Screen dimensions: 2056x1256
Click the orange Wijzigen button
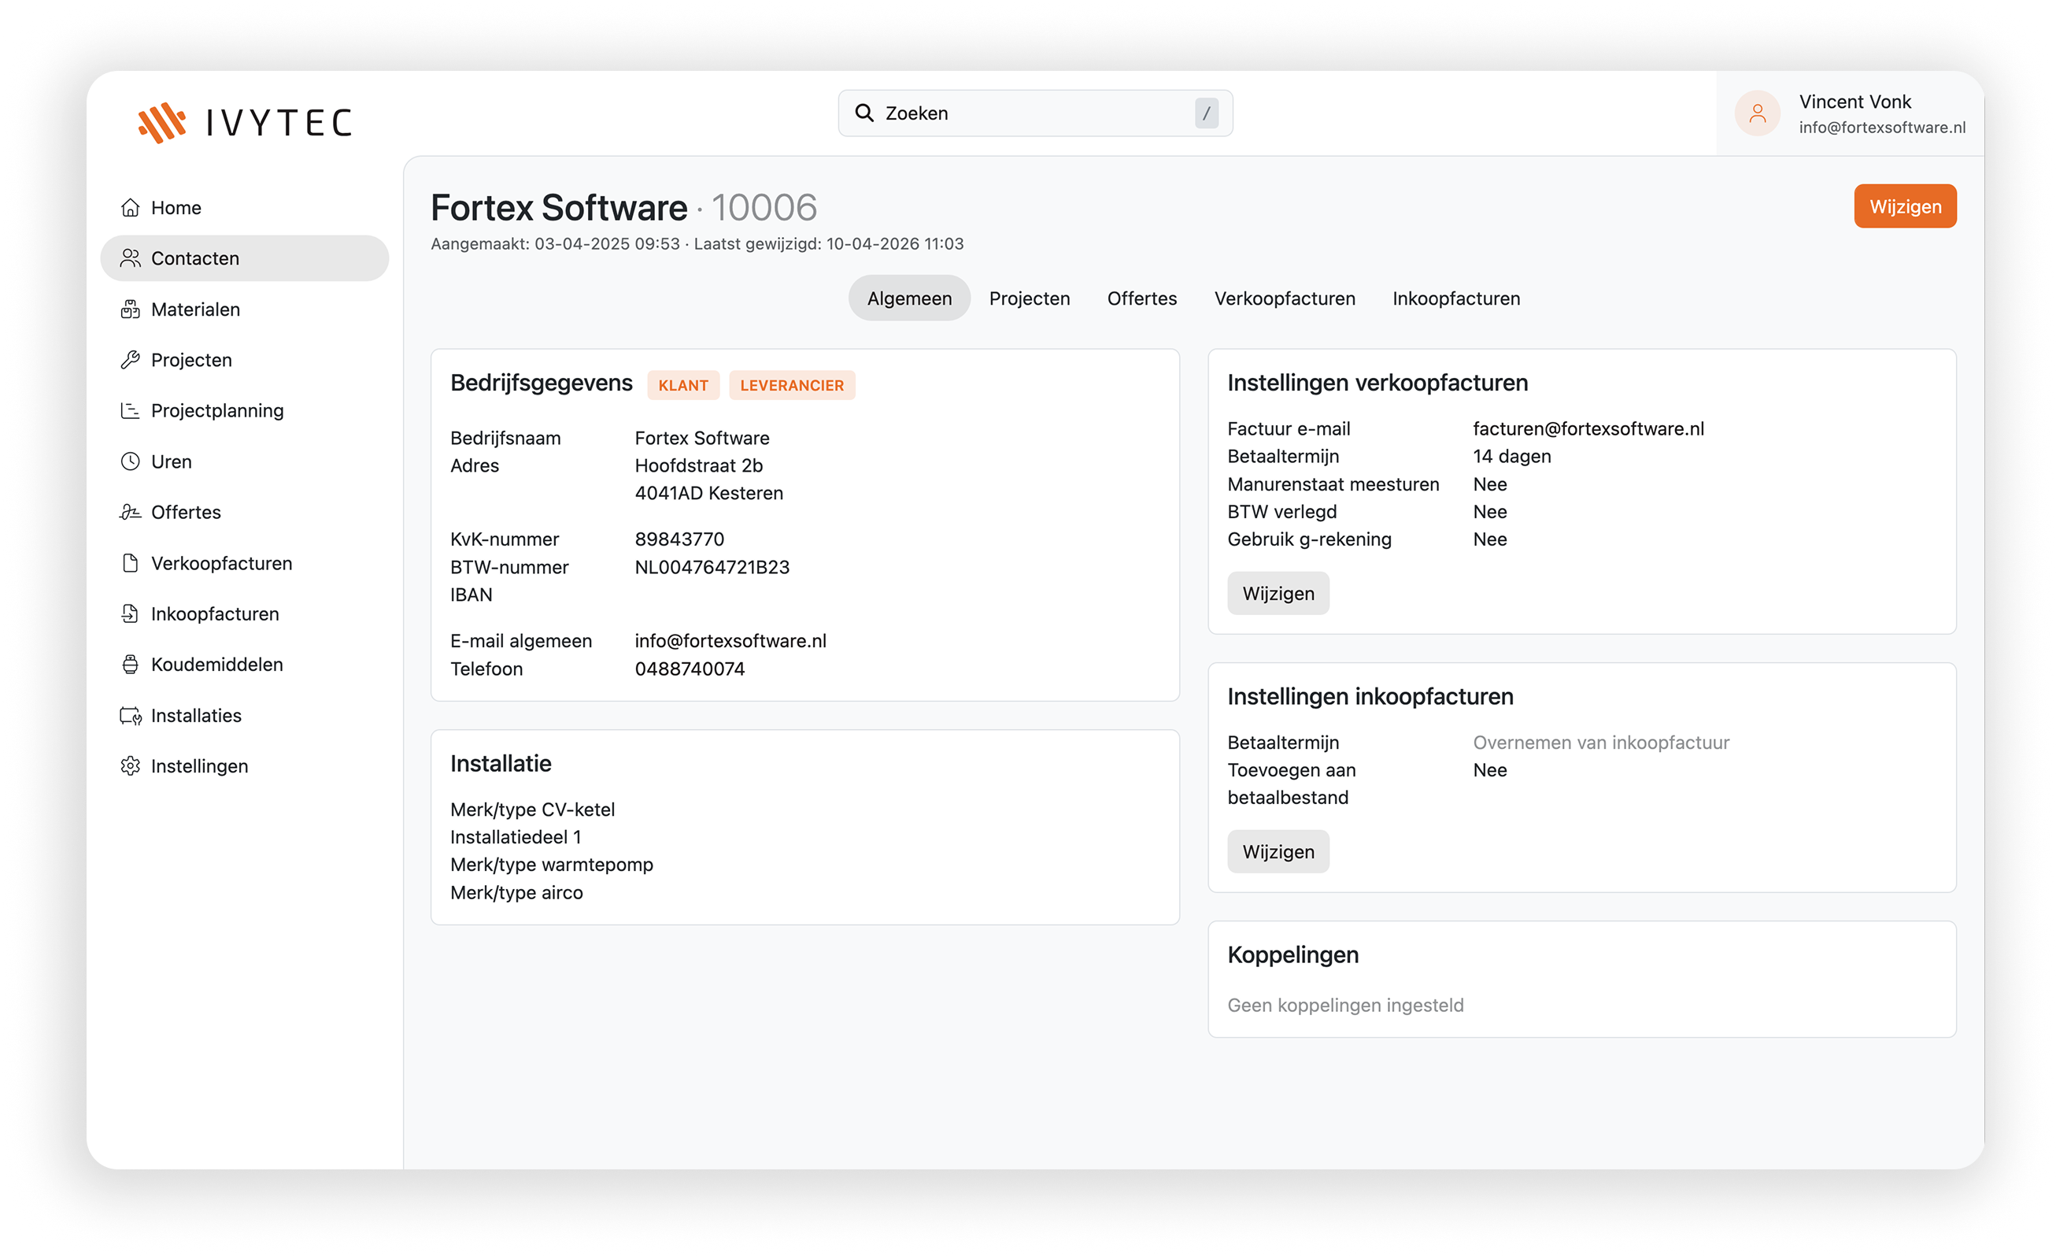pos(1905,206)
